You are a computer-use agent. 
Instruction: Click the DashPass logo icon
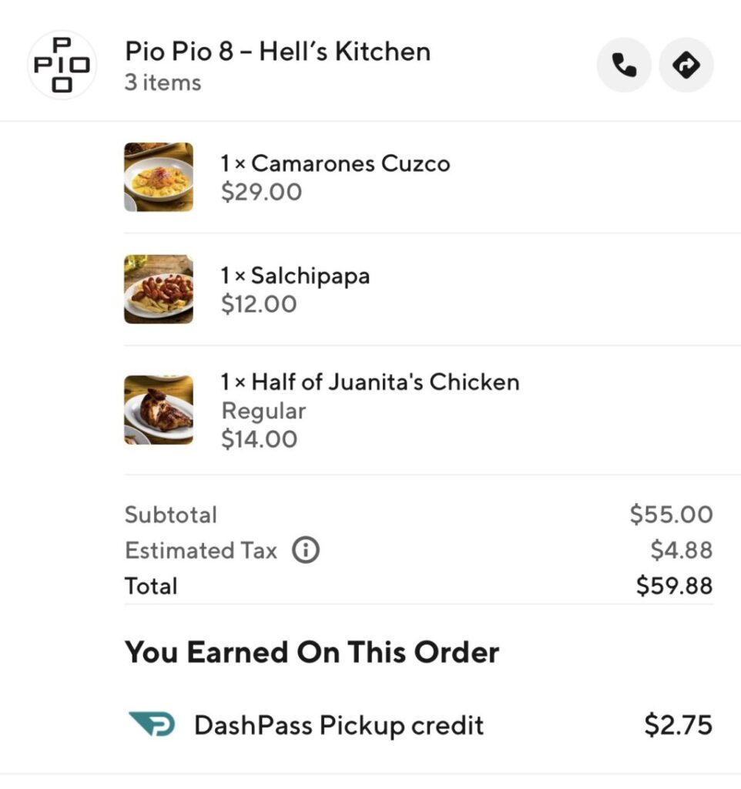click(x=152, y=725)
